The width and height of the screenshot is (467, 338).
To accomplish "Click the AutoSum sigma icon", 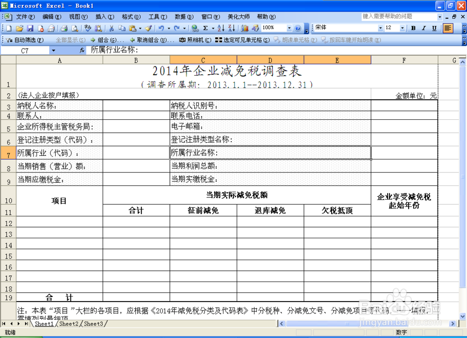I will pos(205,28).
